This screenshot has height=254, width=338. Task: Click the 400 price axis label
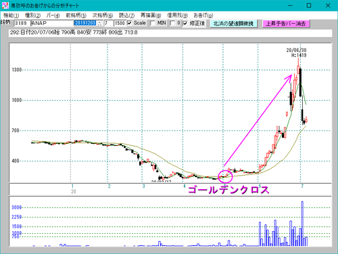16,161
